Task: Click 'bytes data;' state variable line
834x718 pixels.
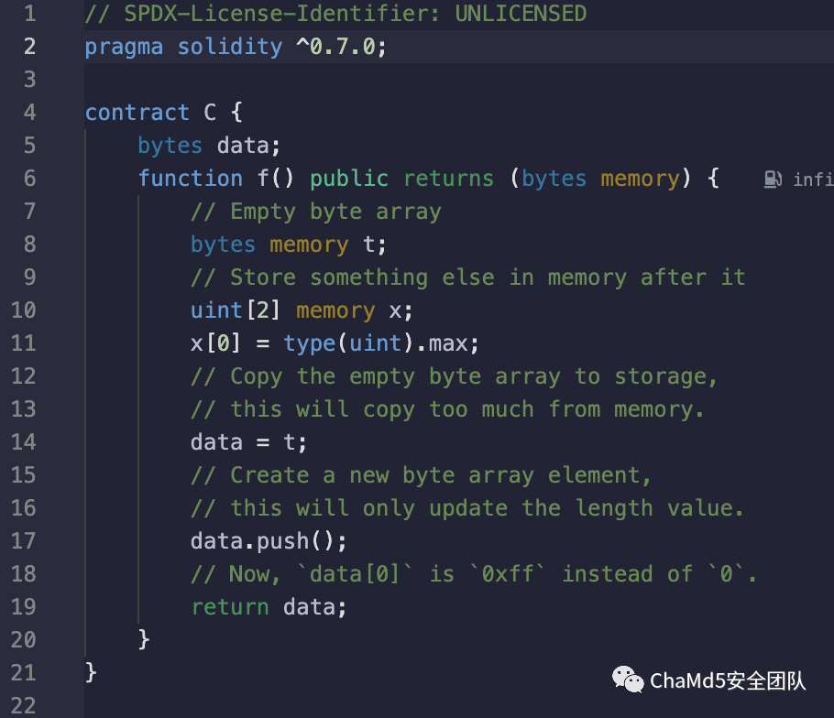Action: coord(209,145)
